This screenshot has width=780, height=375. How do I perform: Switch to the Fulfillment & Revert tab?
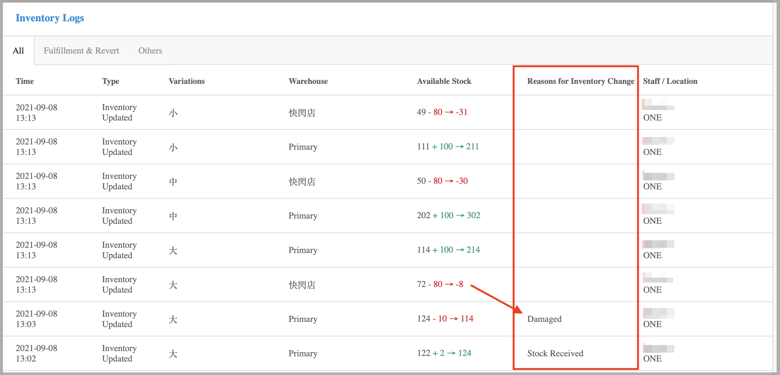81,51
